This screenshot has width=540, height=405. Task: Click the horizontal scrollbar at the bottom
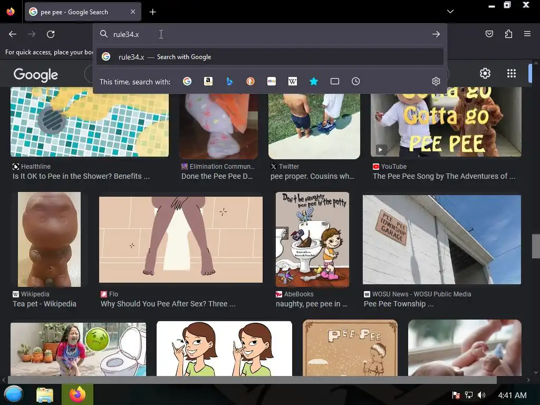click(x=252, y=380)
